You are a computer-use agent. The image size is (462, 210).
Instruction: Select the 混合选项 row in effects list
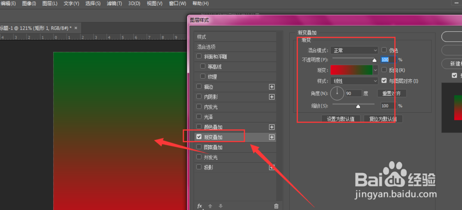(235, 47)
